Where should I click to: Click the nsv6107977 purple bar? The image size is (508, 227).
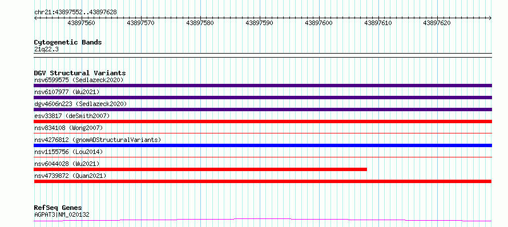coord(263,98)
